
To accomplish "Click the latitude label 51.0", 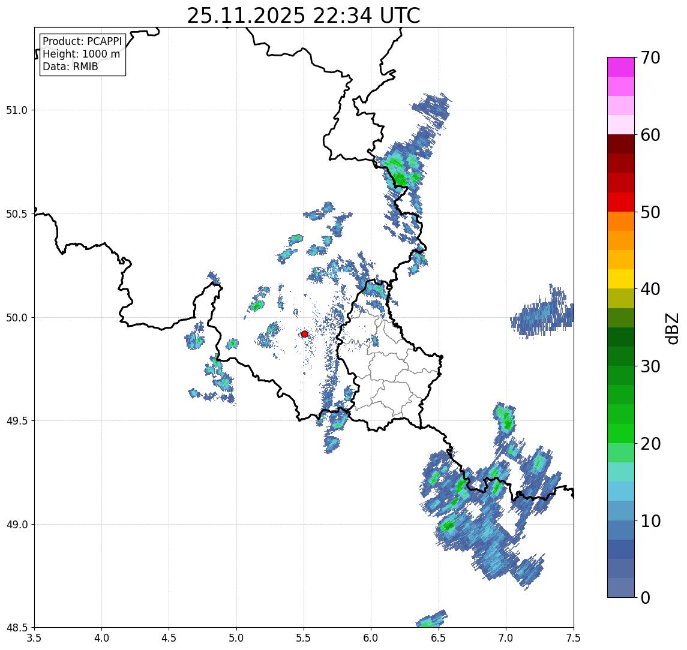I will tap(17, 110).
